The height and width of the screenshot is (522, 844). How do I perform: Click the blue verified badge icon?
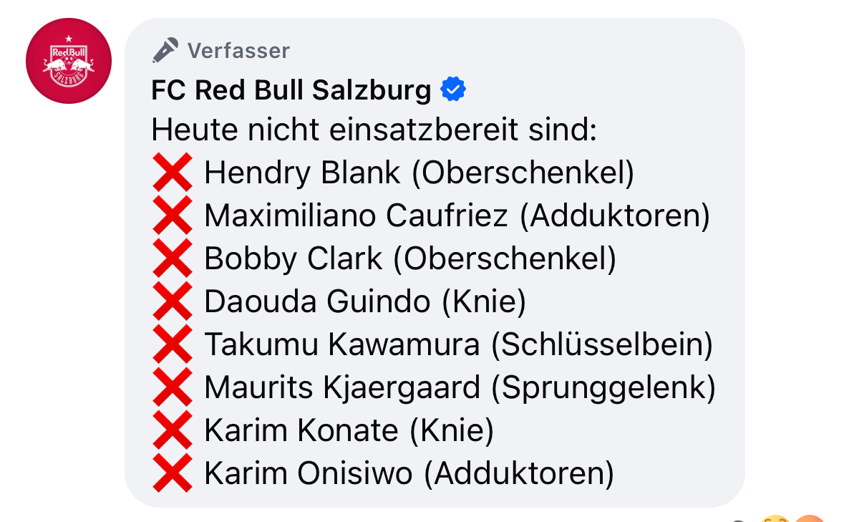(x=453, y=89)
